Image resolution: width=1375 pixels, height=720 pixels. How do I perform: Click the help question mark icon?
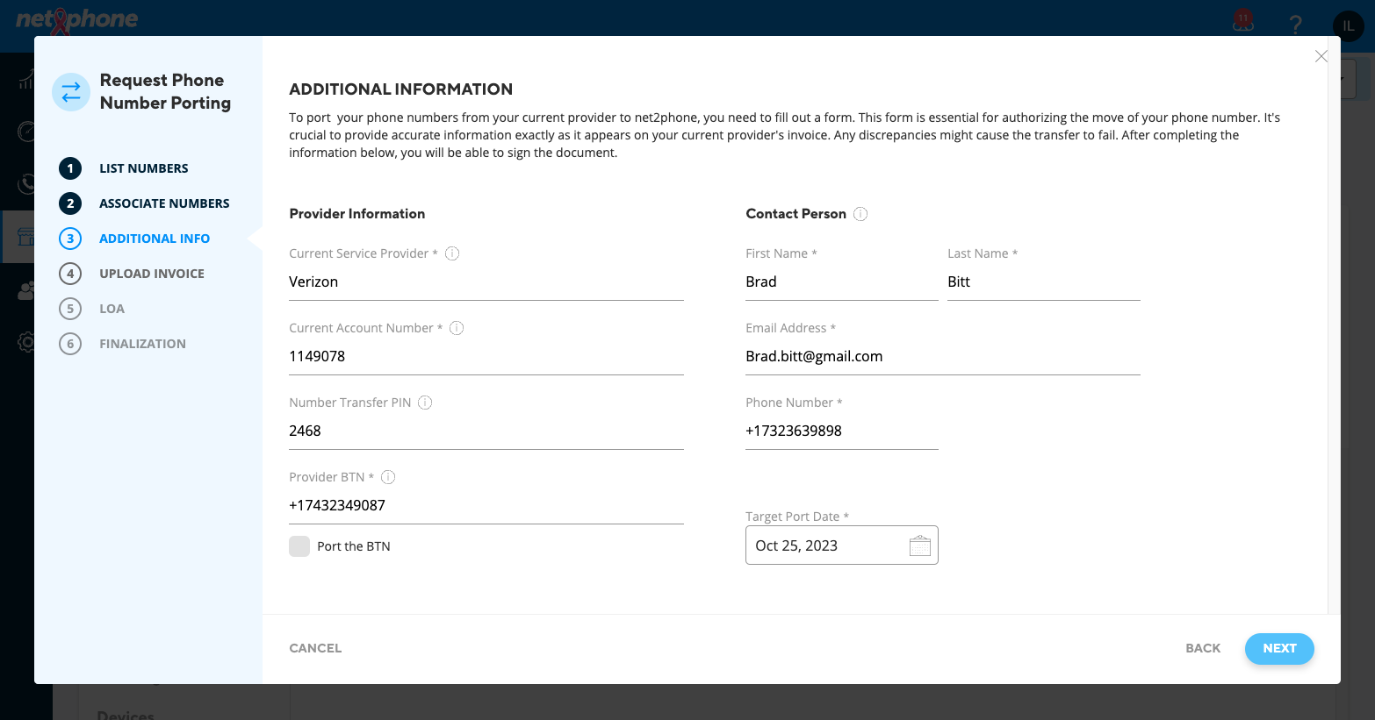pos(1295,25)
